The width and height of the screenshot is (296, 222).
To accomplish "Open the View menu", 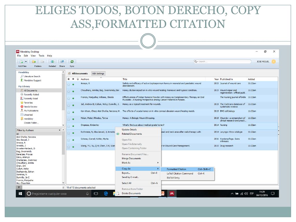I will point(33,56).
